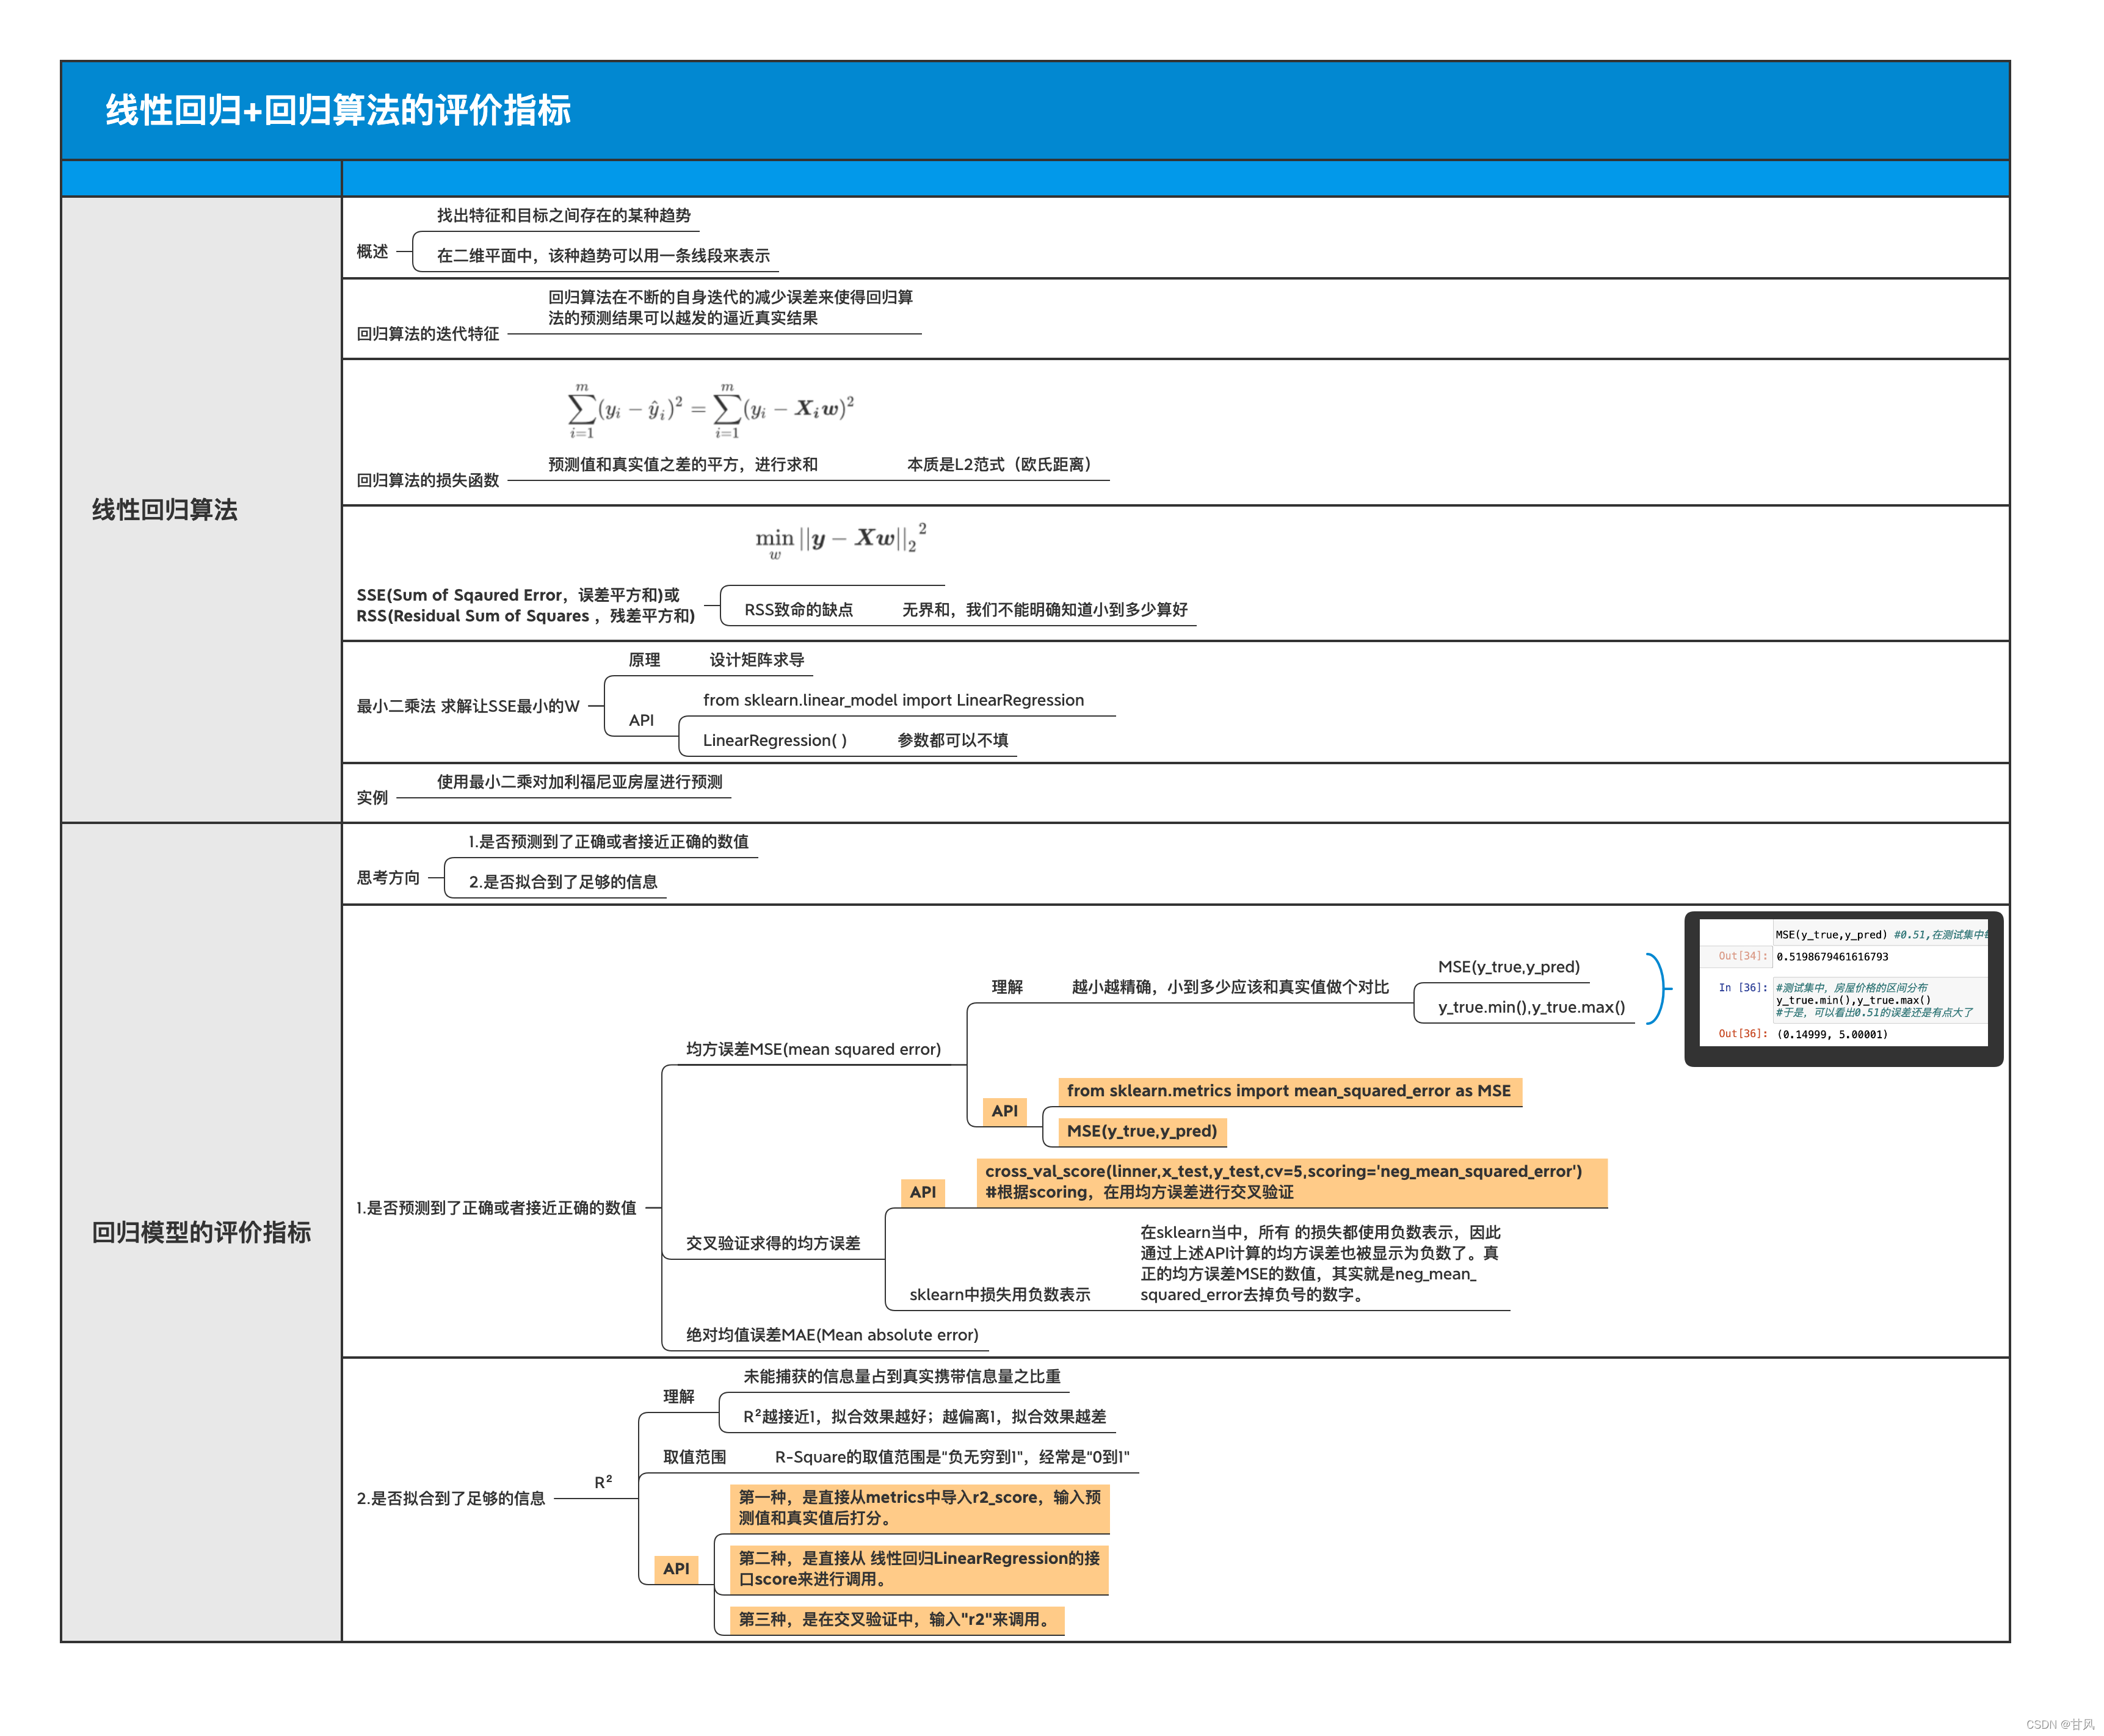Click the orange API label under MSE

[1004, 1111]
